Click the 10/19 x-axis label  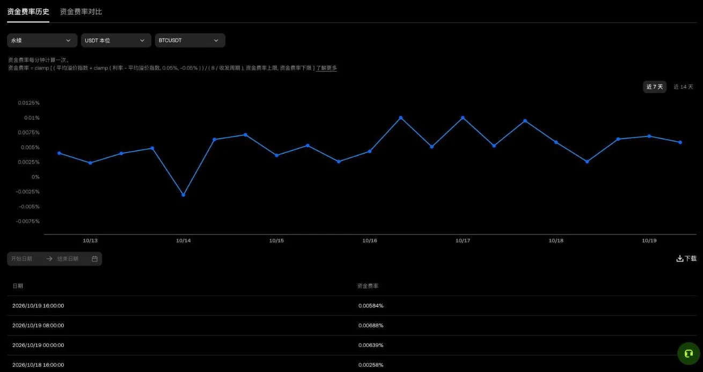point(649,241)
